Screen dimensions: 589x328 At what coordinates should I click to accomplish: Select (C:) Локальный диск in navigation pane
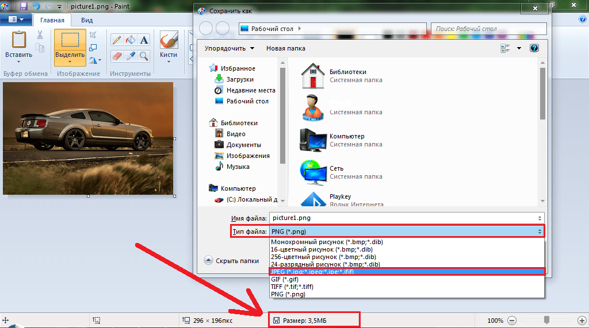246,200
